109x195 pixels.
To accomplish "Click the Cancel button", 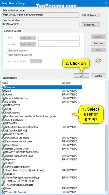I will click(98, 76).
